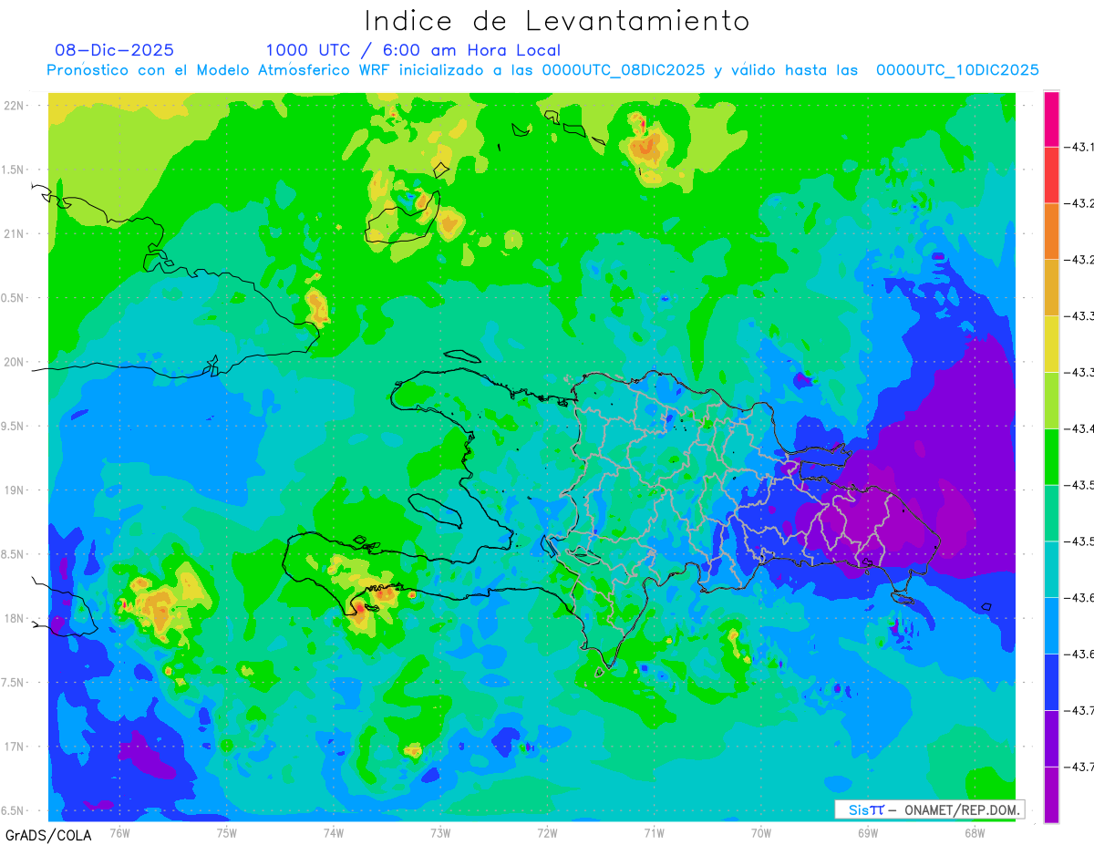Screen dimensions: 1094x845
Task: Select the cyan legend swatch
Action: tap(1051, 570)
